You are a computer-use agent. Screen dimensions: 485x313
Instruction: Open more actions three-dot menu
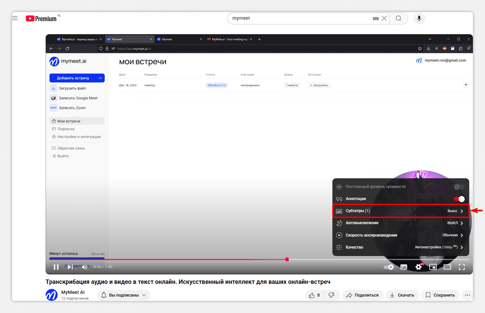click(x=467, y=295)
